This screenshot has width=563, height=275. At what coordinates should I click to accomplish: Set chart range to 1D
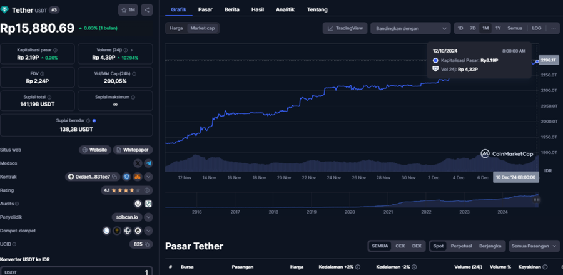(x=460, y=28)
